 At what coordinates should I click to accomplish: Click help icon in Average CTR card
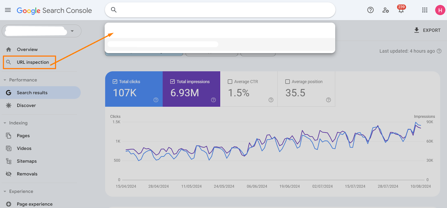tap(271, 100)
